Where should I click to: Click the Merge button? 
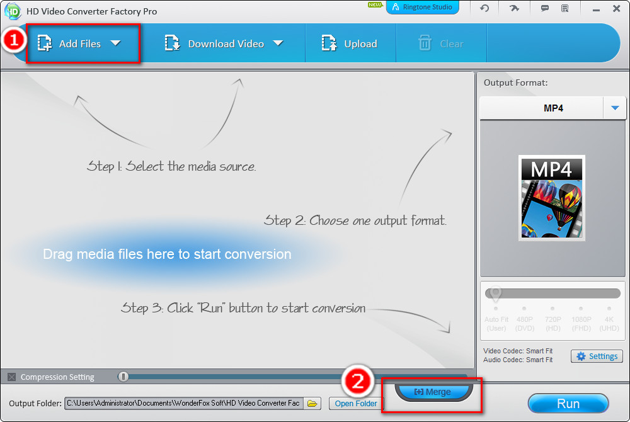pos(433,392)
